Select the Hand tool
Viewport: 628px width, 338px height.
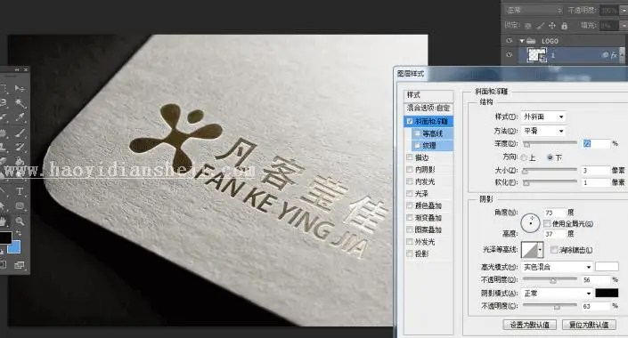coord(4,221)
